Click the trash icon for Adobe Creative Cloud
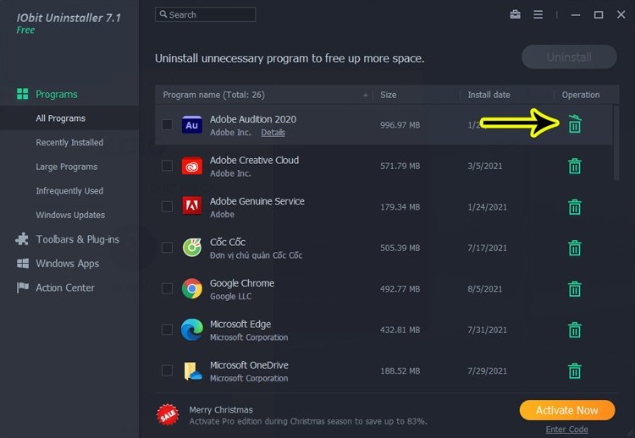635x438 pixels. (x=575, y=166)
